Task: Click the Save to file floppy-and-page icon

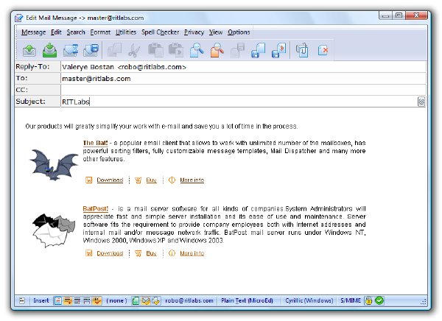Action: tap(258, 51)
